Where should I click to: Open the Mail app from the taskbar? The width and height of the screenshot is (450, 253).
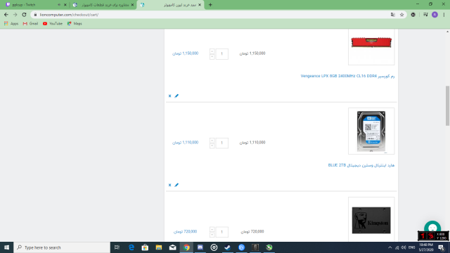(x=172, y=247)
